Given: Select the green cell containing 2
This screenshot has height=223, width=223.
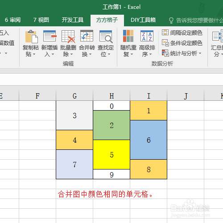Looking at the screenshot, I should [x=111, y=125].
